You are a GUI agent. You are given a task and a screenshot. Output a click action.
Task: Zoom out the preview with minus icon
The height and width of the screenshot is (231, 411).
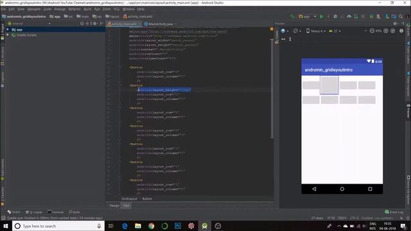click(372, 31)
